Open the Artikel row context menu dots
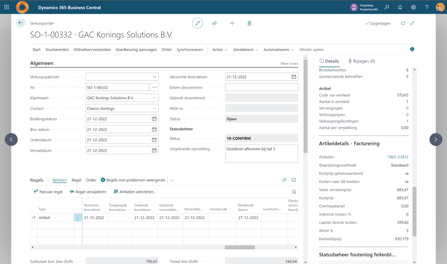 (78, 218)
